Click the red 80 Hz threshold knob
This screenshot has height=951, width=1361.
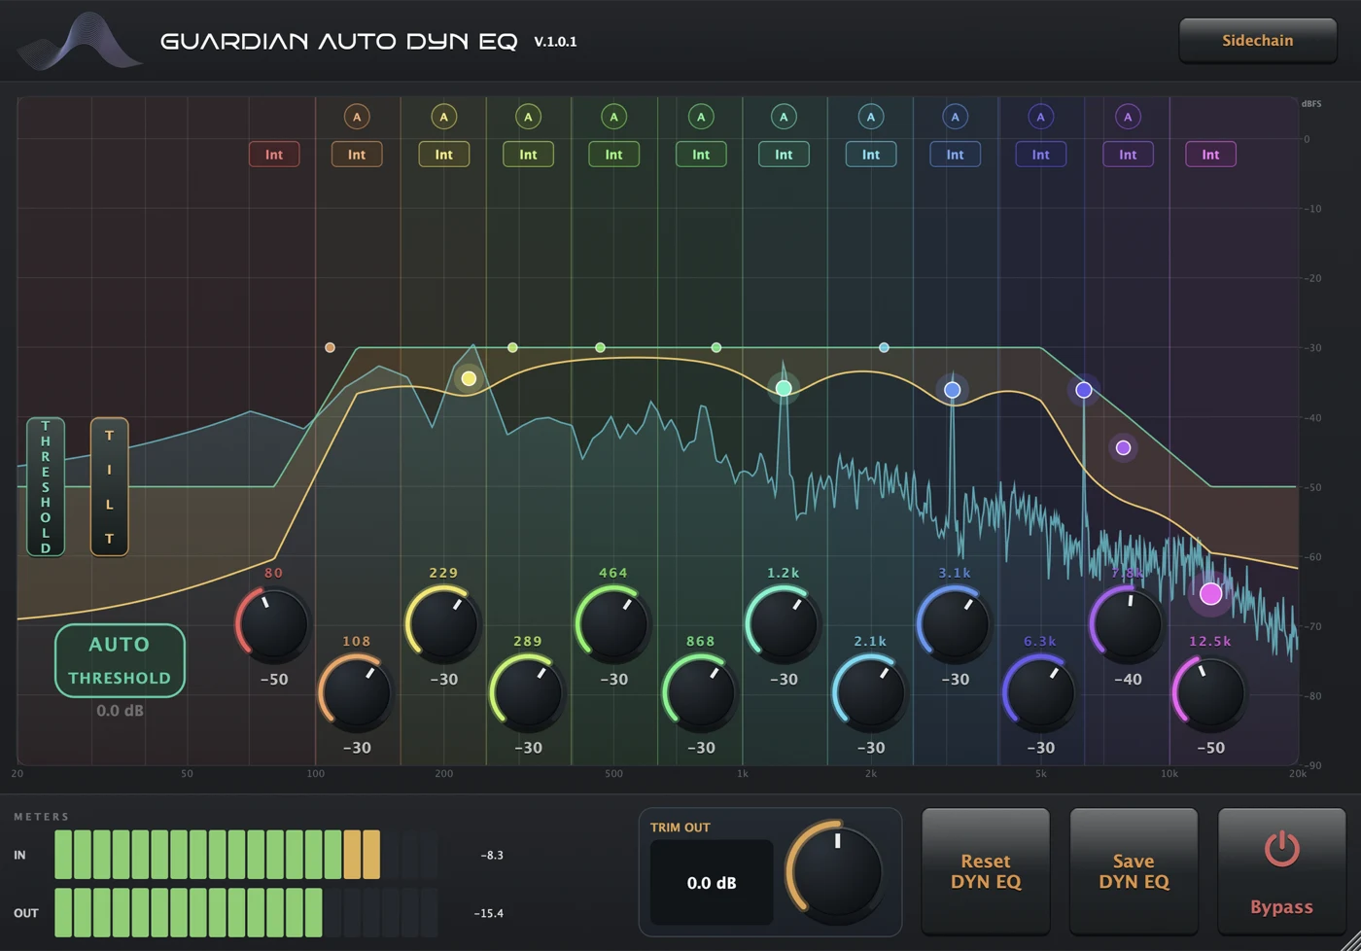273,623
